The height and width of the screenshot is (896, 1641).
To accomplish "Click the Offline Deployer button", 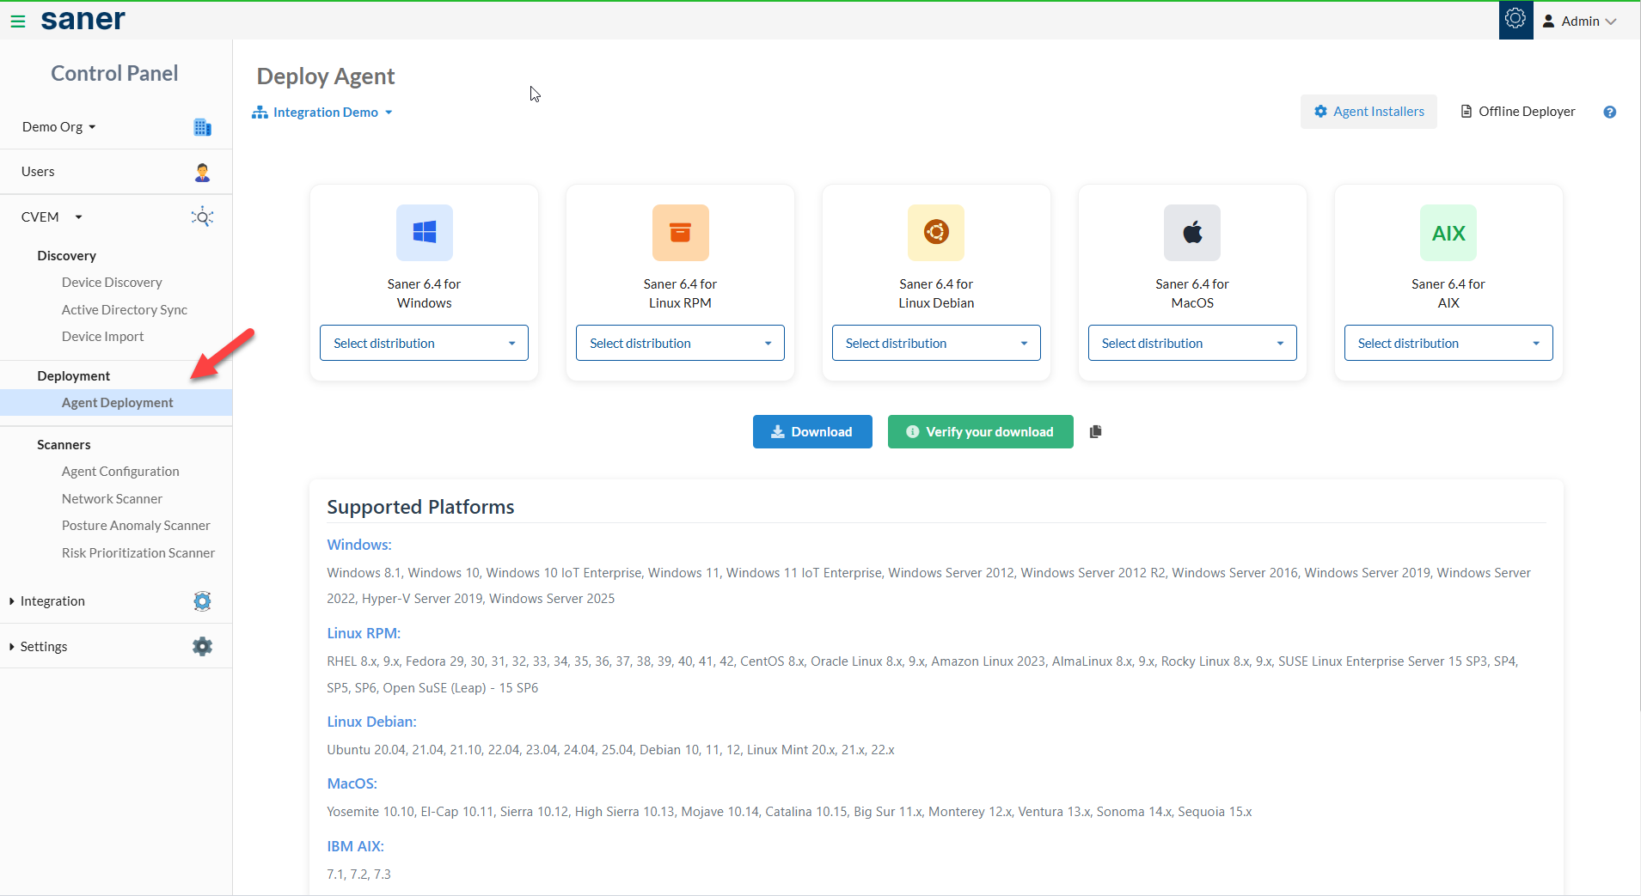I will (x=1518, y=112).
